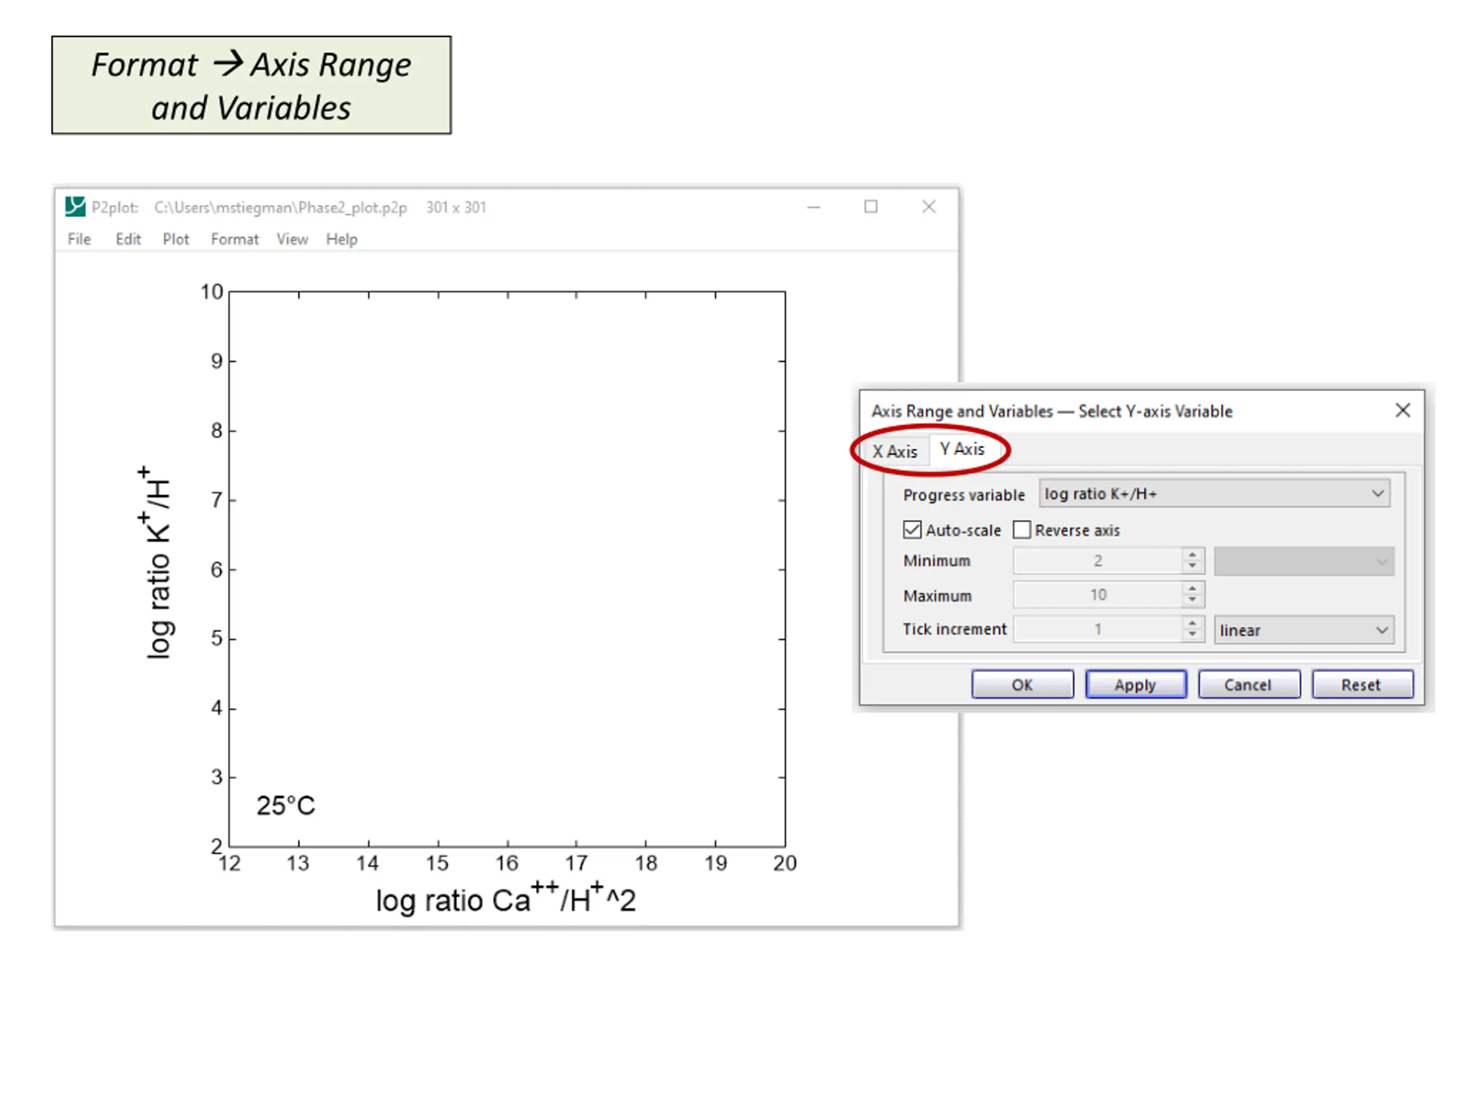Click the Maximum value input field
1461x1095 pixels.
[1097, 595]
